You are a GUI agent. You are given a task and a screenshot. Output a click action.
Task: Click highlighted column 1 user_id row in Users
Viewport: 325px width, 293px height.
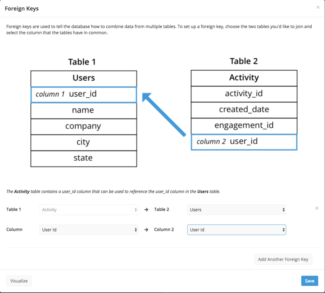pyautogui.click(x=84, y=94)
